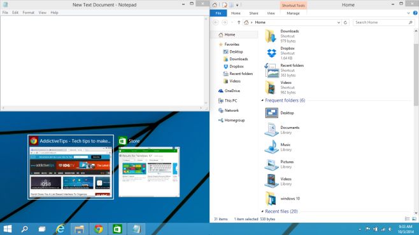Screen dimensions: 419x235
Task: Open the blue File tab in Explorer
Action: click(218, 13)
